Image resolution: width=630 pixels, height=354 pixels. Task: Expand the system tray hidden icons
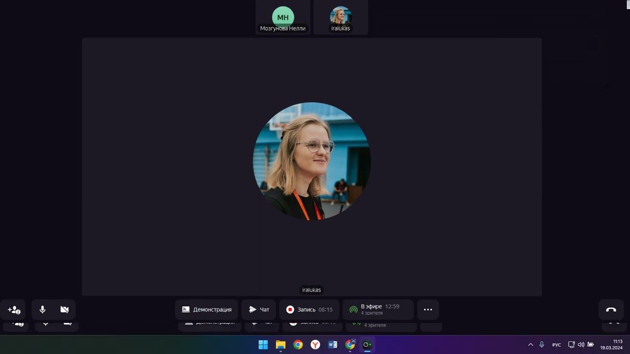click(x=531, y=345)
